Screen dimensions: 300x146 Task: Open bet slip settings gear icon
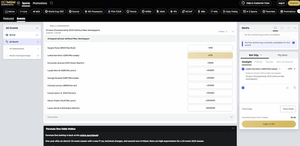click(287, 88)
